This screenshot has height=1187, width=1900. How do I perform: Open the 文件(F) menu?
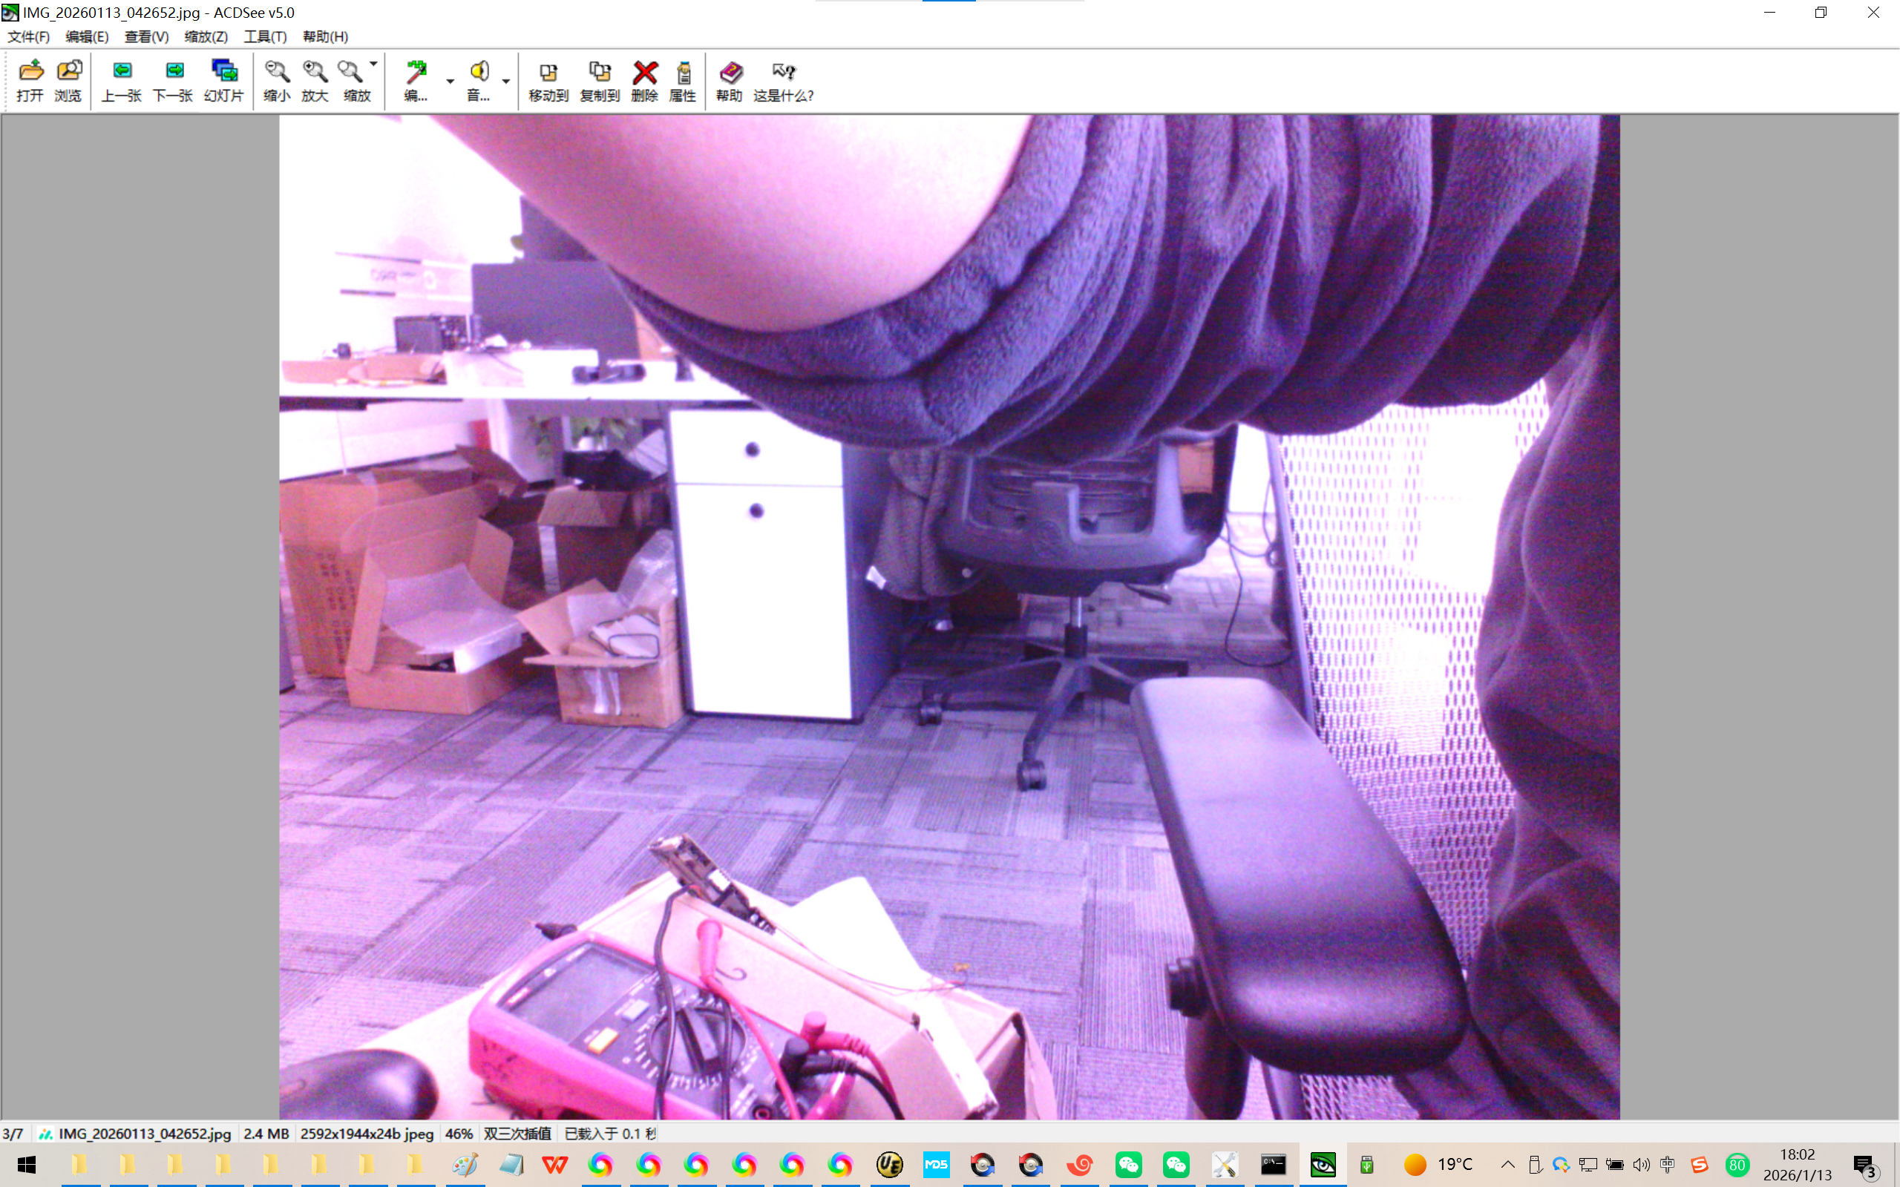click(x=28, y=37)
